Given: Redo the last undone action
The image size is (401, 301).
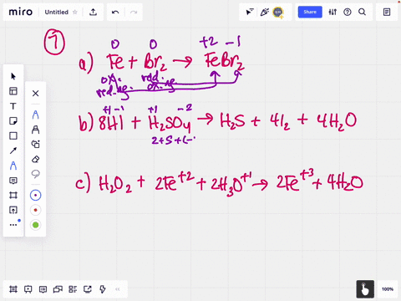Looking at the screenshot, I should click(134, 12).
